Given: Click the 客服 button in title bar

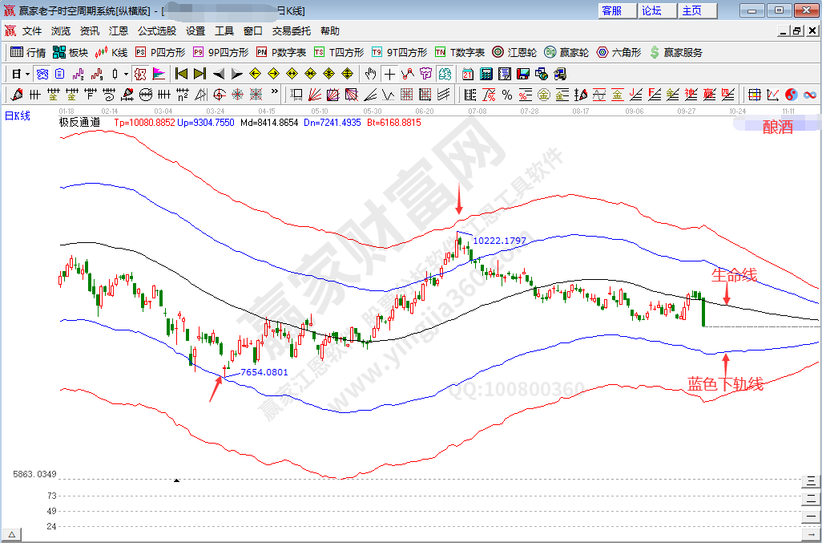Looking at the screenshot, I should (x=613, y=10).
